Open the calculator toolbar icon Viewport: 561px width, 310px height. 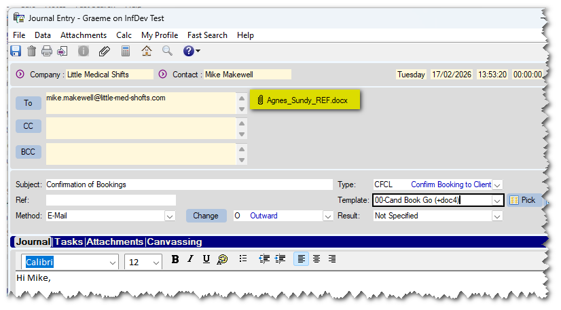pyautogui.click(x=126, y=51)
